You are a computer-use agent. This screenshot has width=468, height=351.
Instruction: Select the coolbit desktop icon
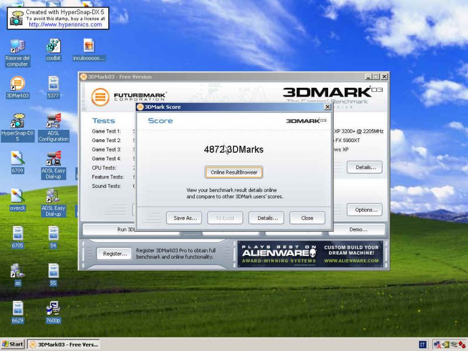(x=53, y=50)
